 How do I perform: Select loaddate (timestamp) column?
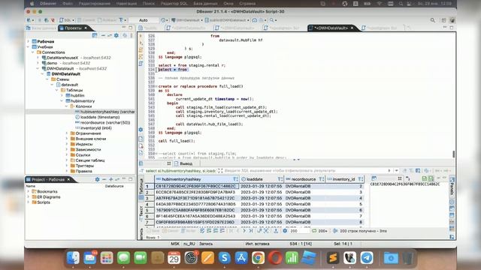[x=97, y=117]
